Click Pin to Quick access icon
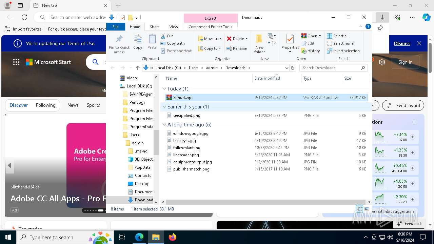The height and width of the screenshot is (244, 434). pos(119,43)
